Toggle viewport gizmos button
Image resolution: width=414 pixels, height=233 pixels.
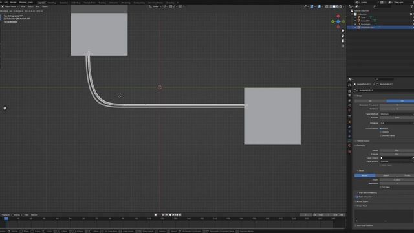[x=312, y=6]
